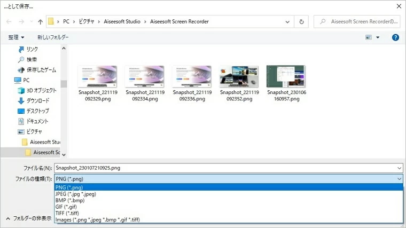Select thumbnail Snapshot_221119092352.png
Image resolution: width=406 pixels, height=228 pixels.
pos(239,84)
